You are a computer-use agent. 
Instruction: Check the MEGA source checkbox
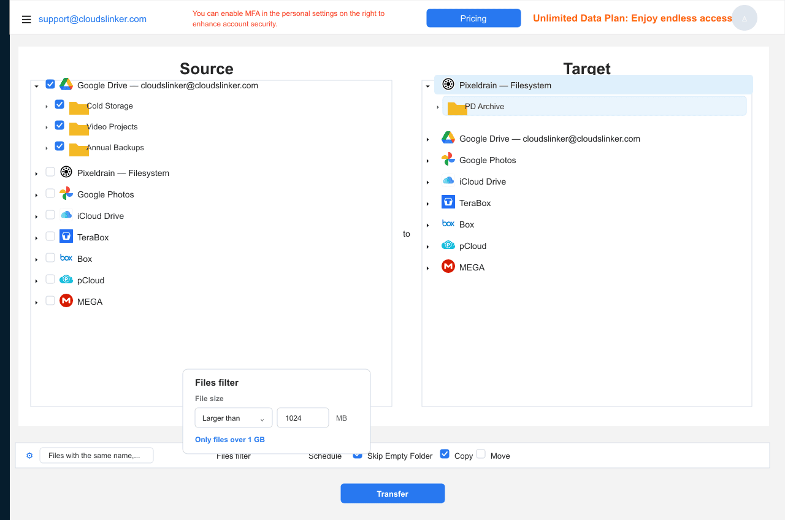[x=50, y=300]
